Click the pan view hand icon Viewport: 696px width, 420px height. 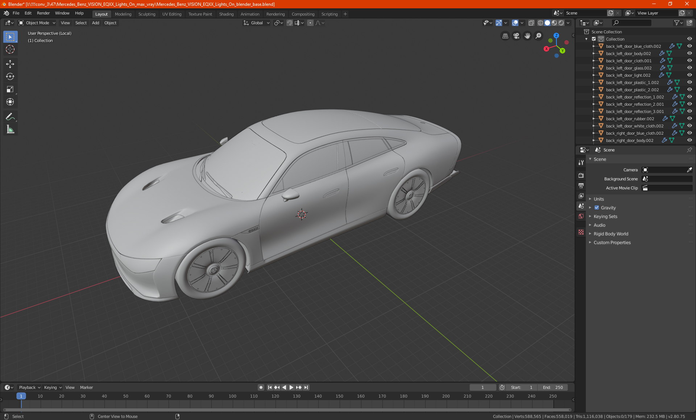[527, 36]
